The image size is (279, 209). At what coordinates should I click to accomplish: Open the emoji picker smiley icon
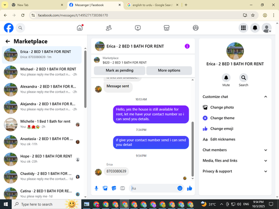pyautogui.click(x=180, y=188)
